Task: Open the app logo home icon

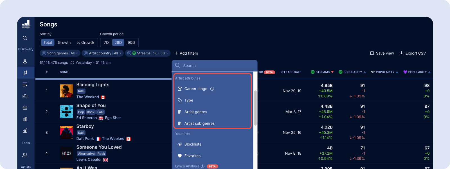Action: 26,24
